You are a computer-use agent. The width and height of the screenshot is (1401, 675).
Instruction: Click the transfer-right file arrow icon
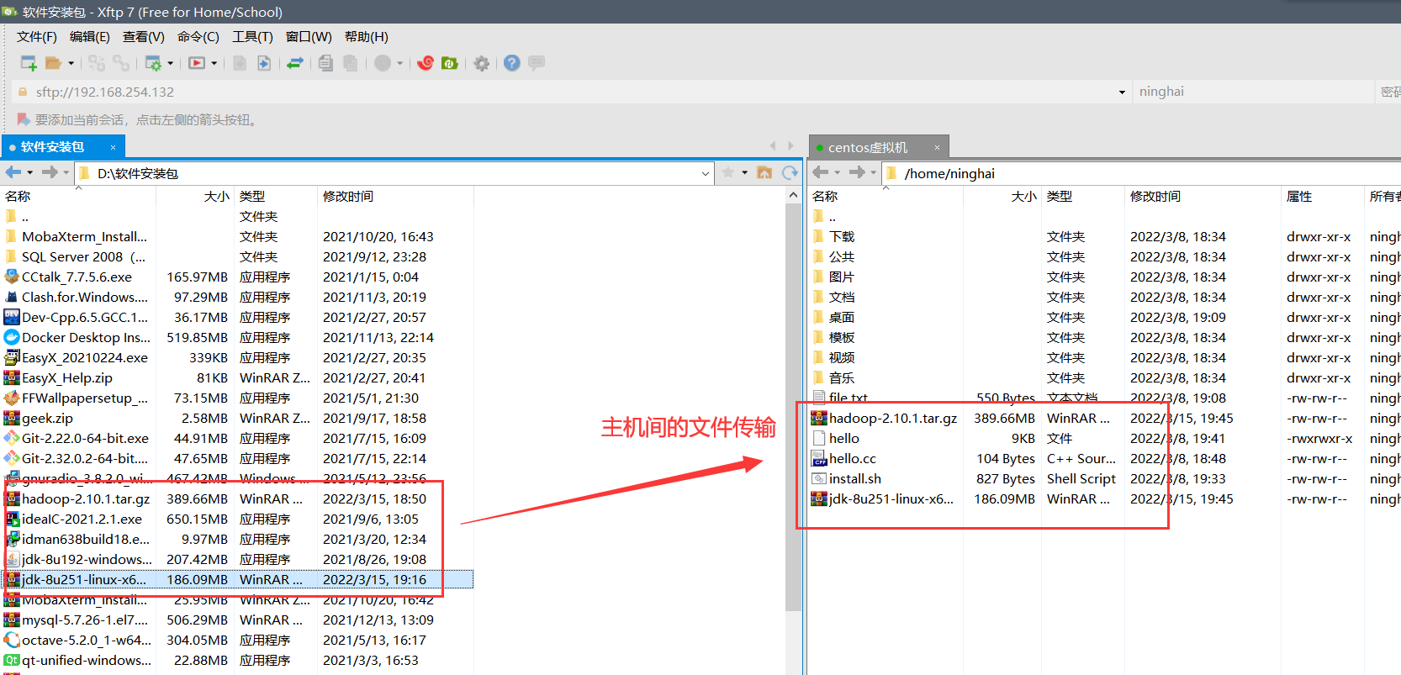coord(264,63)
